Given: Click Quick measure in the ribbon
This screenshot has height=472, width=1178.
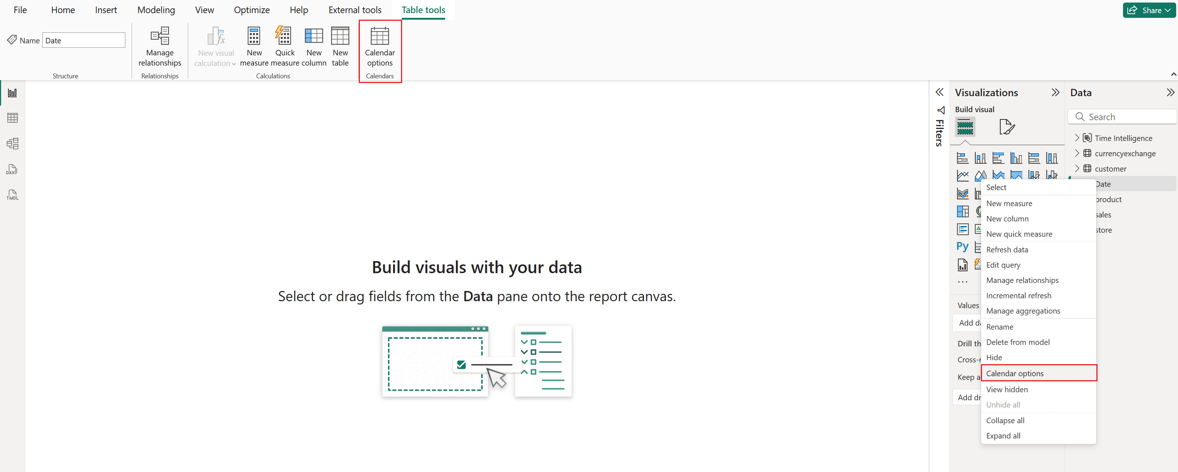Looking at the screenshot, I should (x=284, y=47).
